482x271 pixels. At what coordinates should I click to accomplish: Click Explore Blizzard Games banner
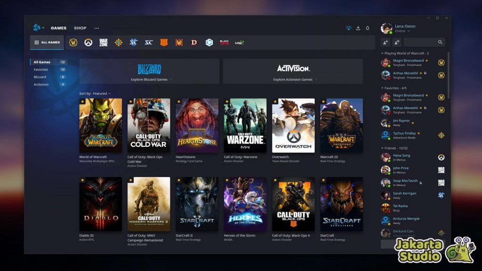coord(149,72)
